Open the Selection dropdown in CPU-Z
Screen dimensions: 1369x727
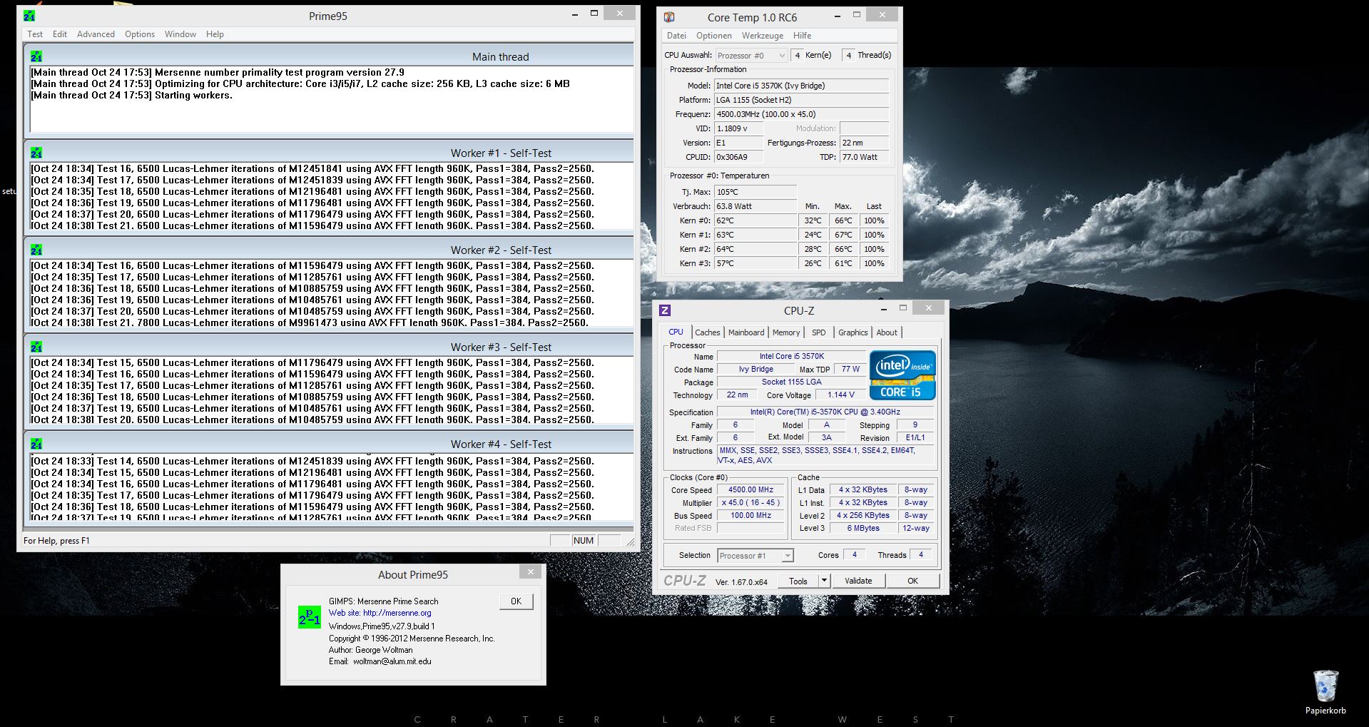click(x=755, y=555)
